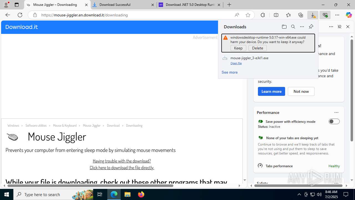Open more options in Downloads panel

click(302, 27)
